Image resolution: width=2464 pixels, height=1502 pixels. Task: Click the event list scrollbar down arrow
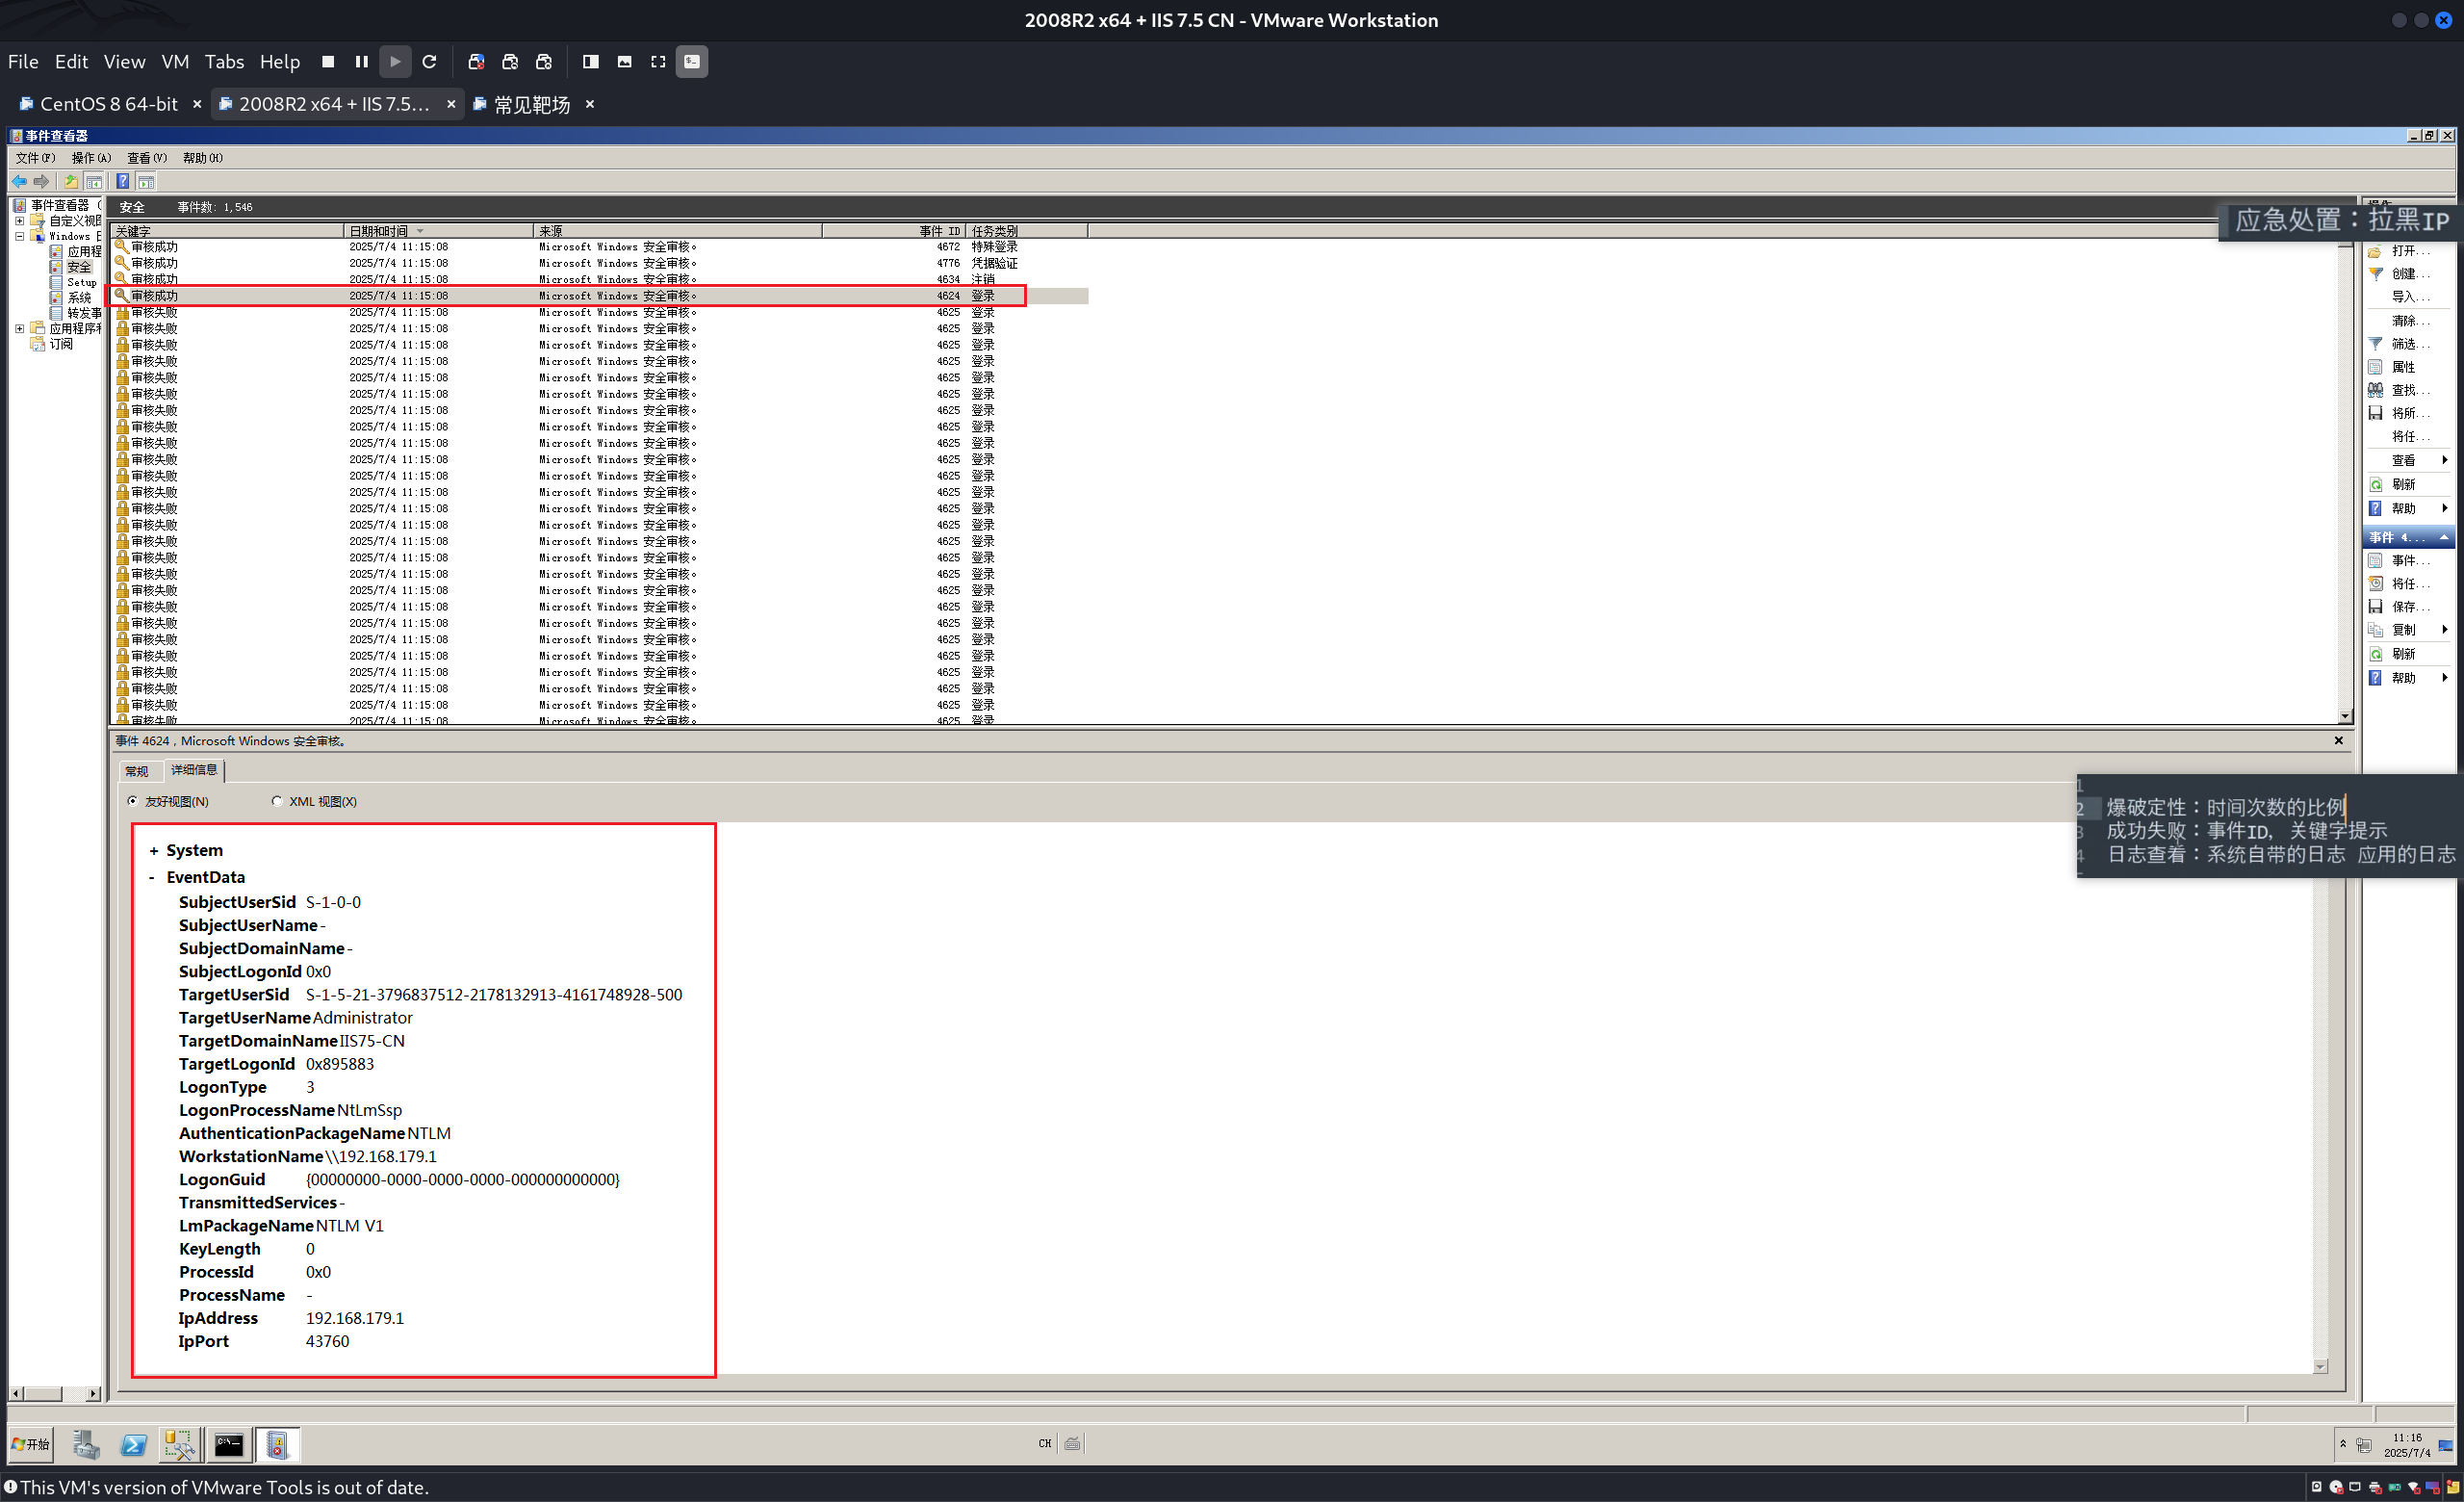2345,716
